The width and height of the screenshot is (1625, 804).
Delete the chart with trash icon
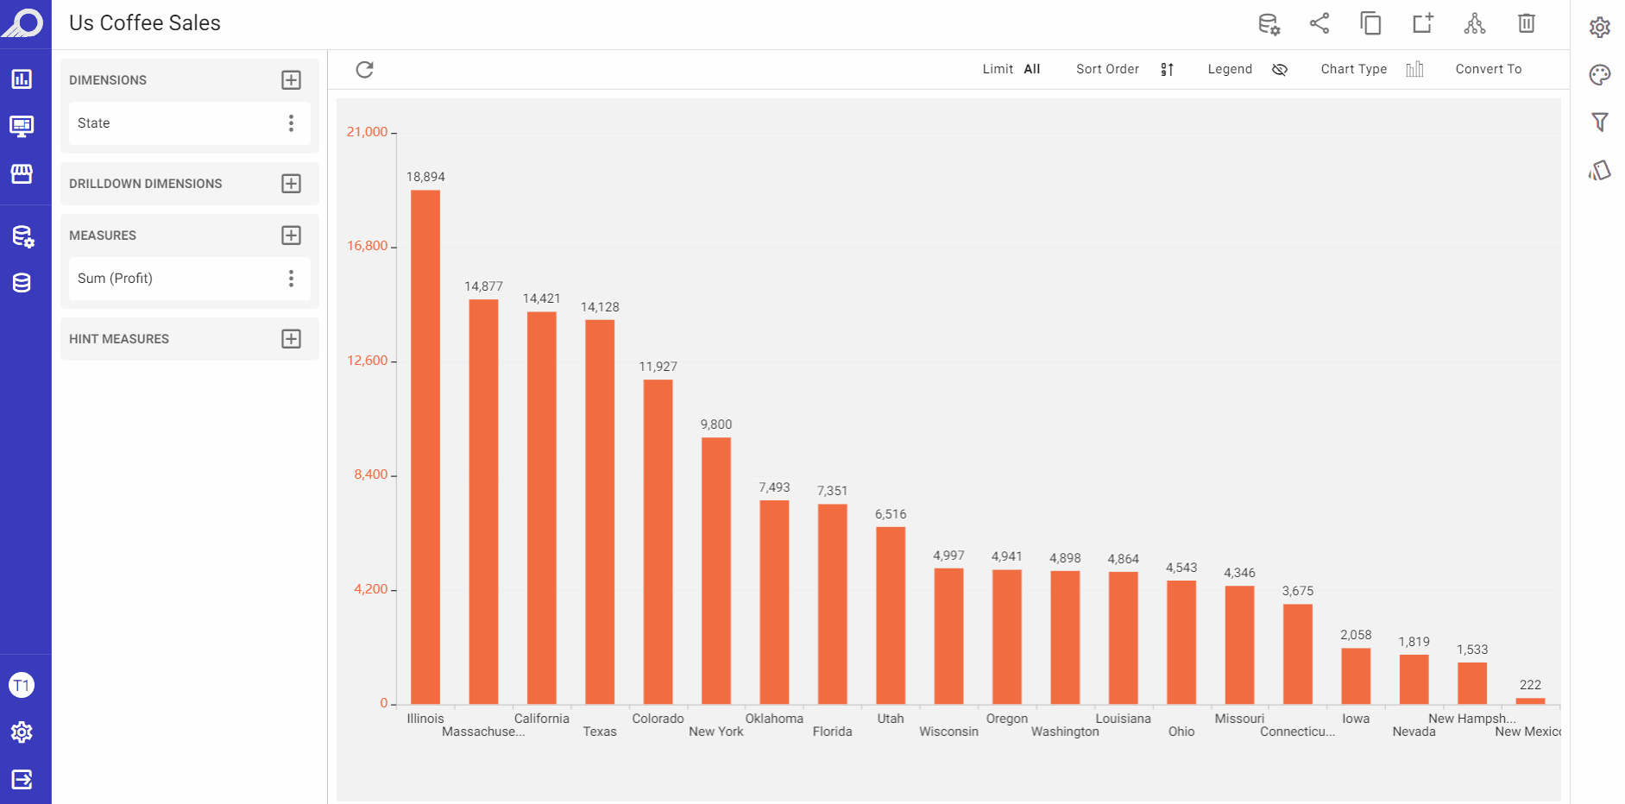(x=1527, y=23)
